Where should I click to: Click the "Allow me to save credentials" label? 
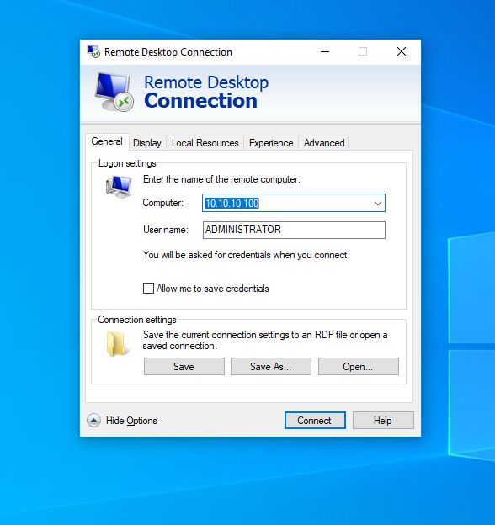pos(213,289)
